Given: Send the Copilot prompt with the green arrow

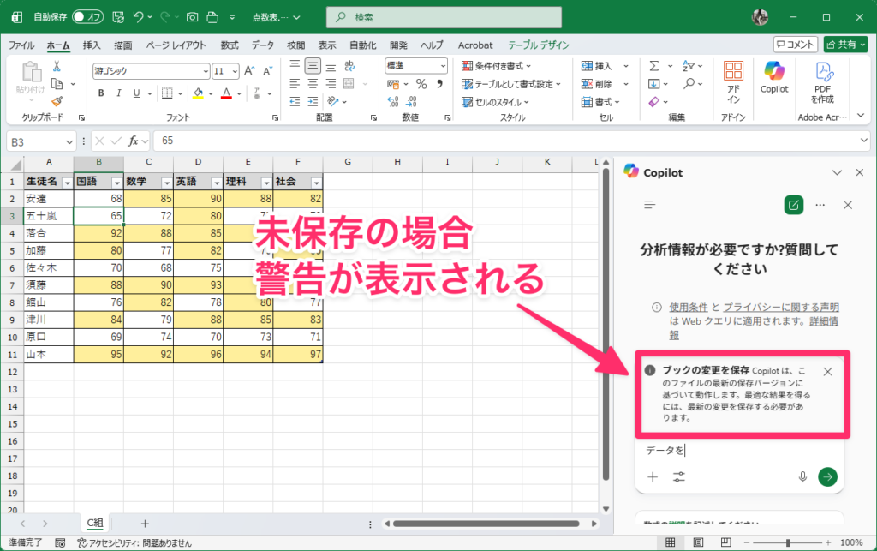Looking at the screenshot, I should (826, 476).
